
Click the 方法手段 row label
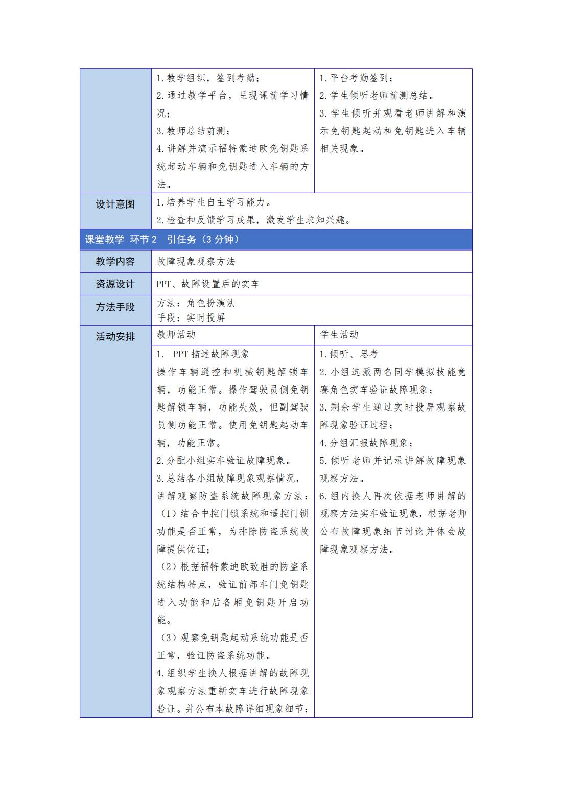point(115,307)
